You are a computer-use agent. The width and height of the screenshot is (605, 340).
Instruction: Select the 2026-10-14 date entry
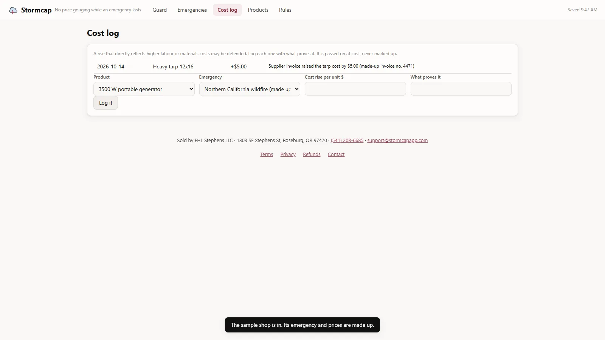[111, 66]
